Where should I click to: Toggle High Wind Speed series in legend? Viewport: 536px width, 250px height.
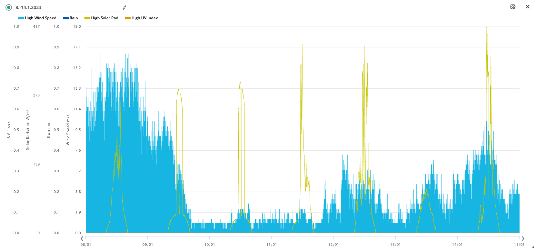(x=40, y=18)
